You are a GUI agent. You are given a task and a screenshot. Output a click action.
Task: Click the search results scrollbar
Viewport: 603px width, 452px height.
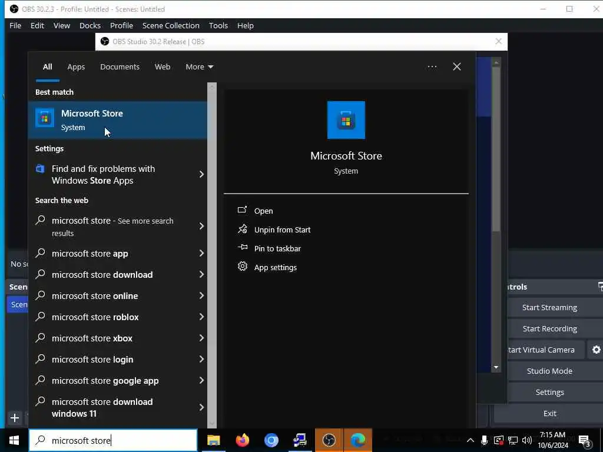(212, 254)
